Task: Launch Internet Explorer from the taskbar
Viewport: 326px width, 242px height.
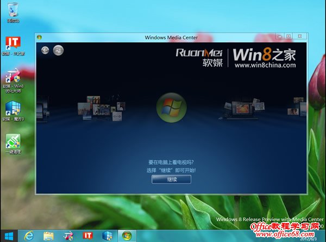Action: [29, 236]
